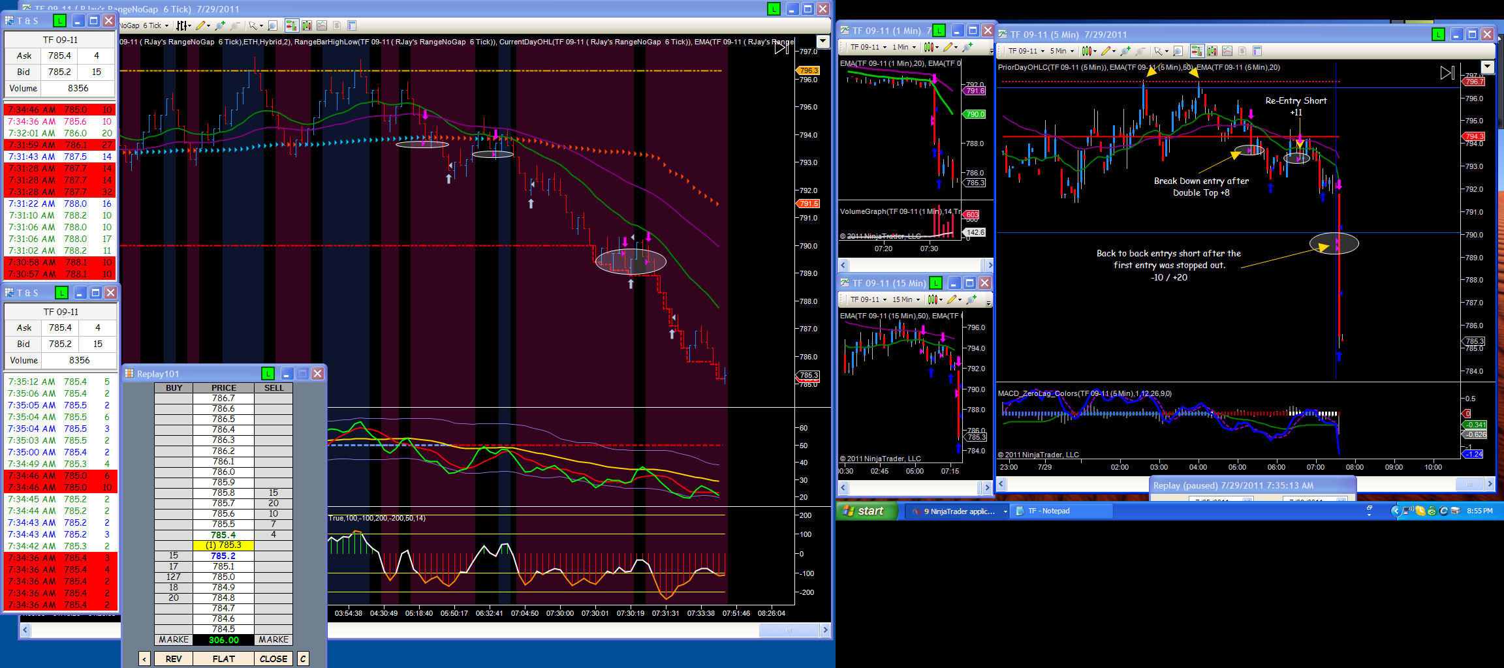Open the Indicators icon in the Range chart toolbar
The height and width of the screenshot is (668, 1504).
[306, 25]
